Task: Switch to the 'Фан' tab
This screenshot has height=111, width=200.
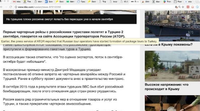Action: click(x=156, y=2)
